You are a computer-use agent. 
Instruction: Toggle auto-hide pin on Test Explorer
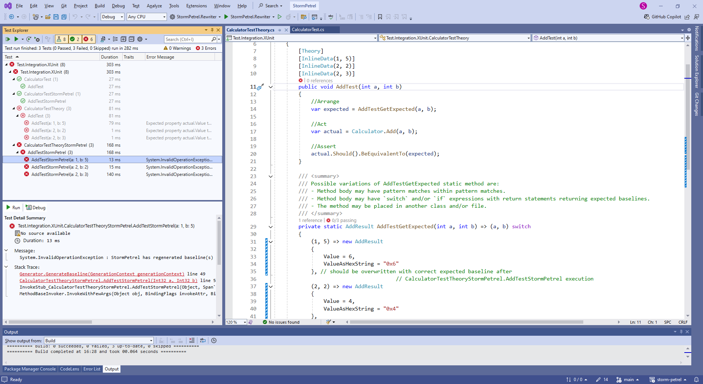(x=212, y=30)
